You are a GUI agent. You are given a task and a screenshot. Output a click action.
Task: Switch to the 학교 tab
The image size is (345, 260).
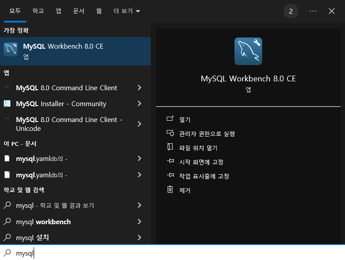tap(38, 11)
